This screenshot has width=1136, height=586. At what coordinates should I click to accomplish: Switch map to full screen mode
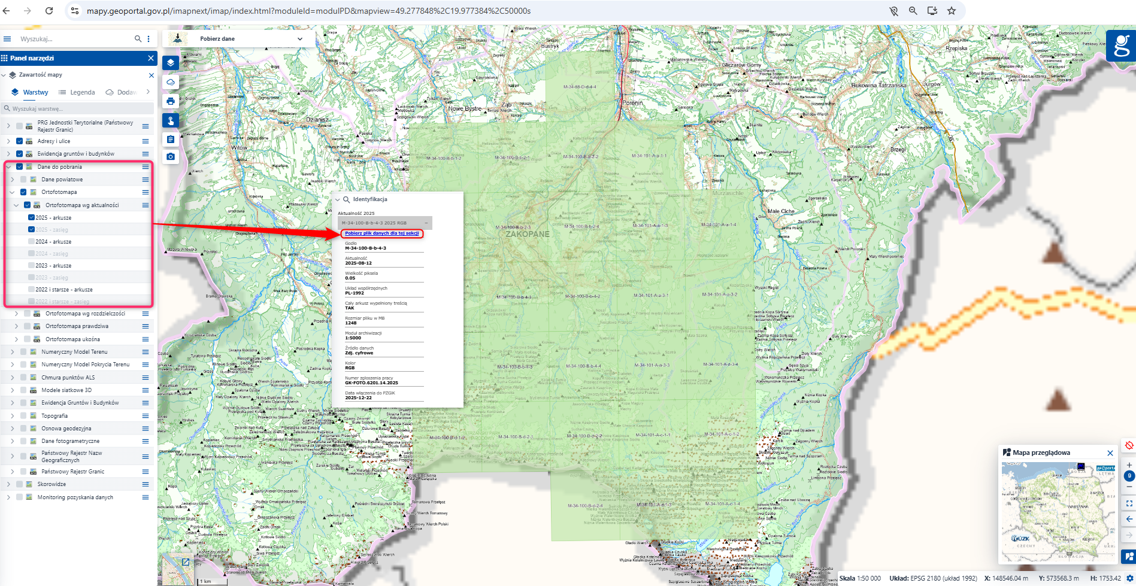pos(1129,503)
